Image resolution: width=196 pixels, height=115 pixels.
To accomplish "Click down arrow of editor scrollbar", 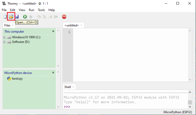I will 190,80.
